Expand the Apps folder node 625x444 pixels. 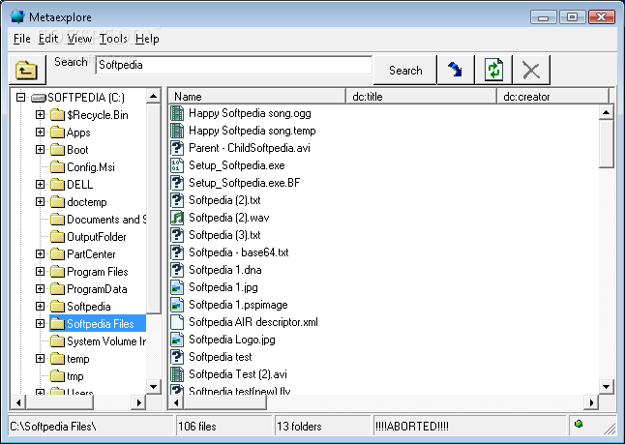click(x=40, y=132)
